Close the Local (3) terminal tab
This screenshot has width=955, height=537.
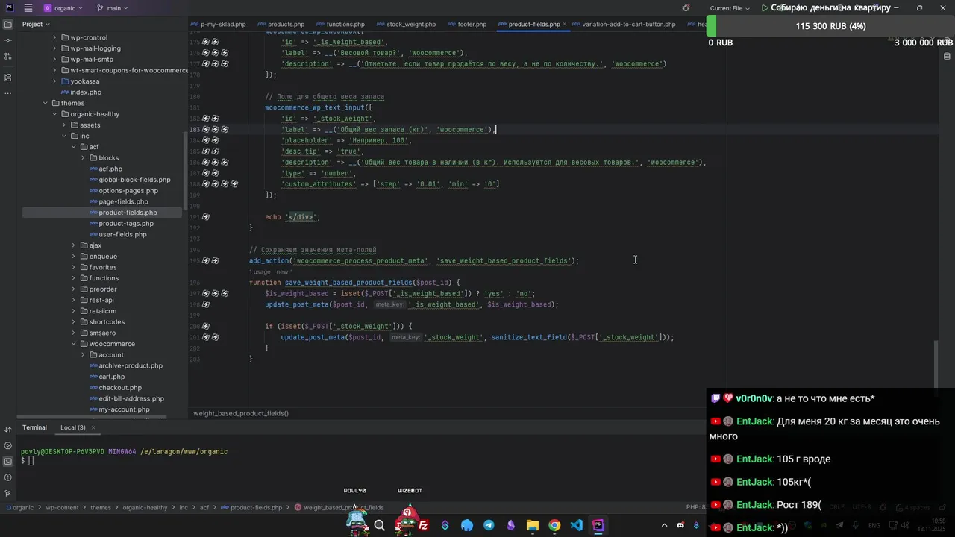pos(93,427)
